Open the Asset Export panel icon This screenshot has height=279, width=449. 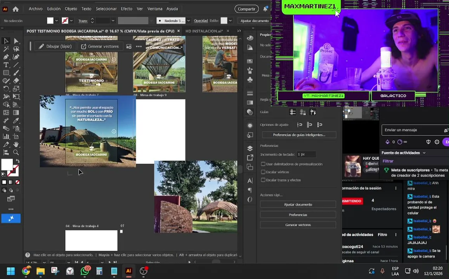(x=250, y=158)
